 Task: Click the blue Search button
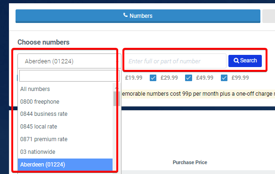[x=245, y=61]
